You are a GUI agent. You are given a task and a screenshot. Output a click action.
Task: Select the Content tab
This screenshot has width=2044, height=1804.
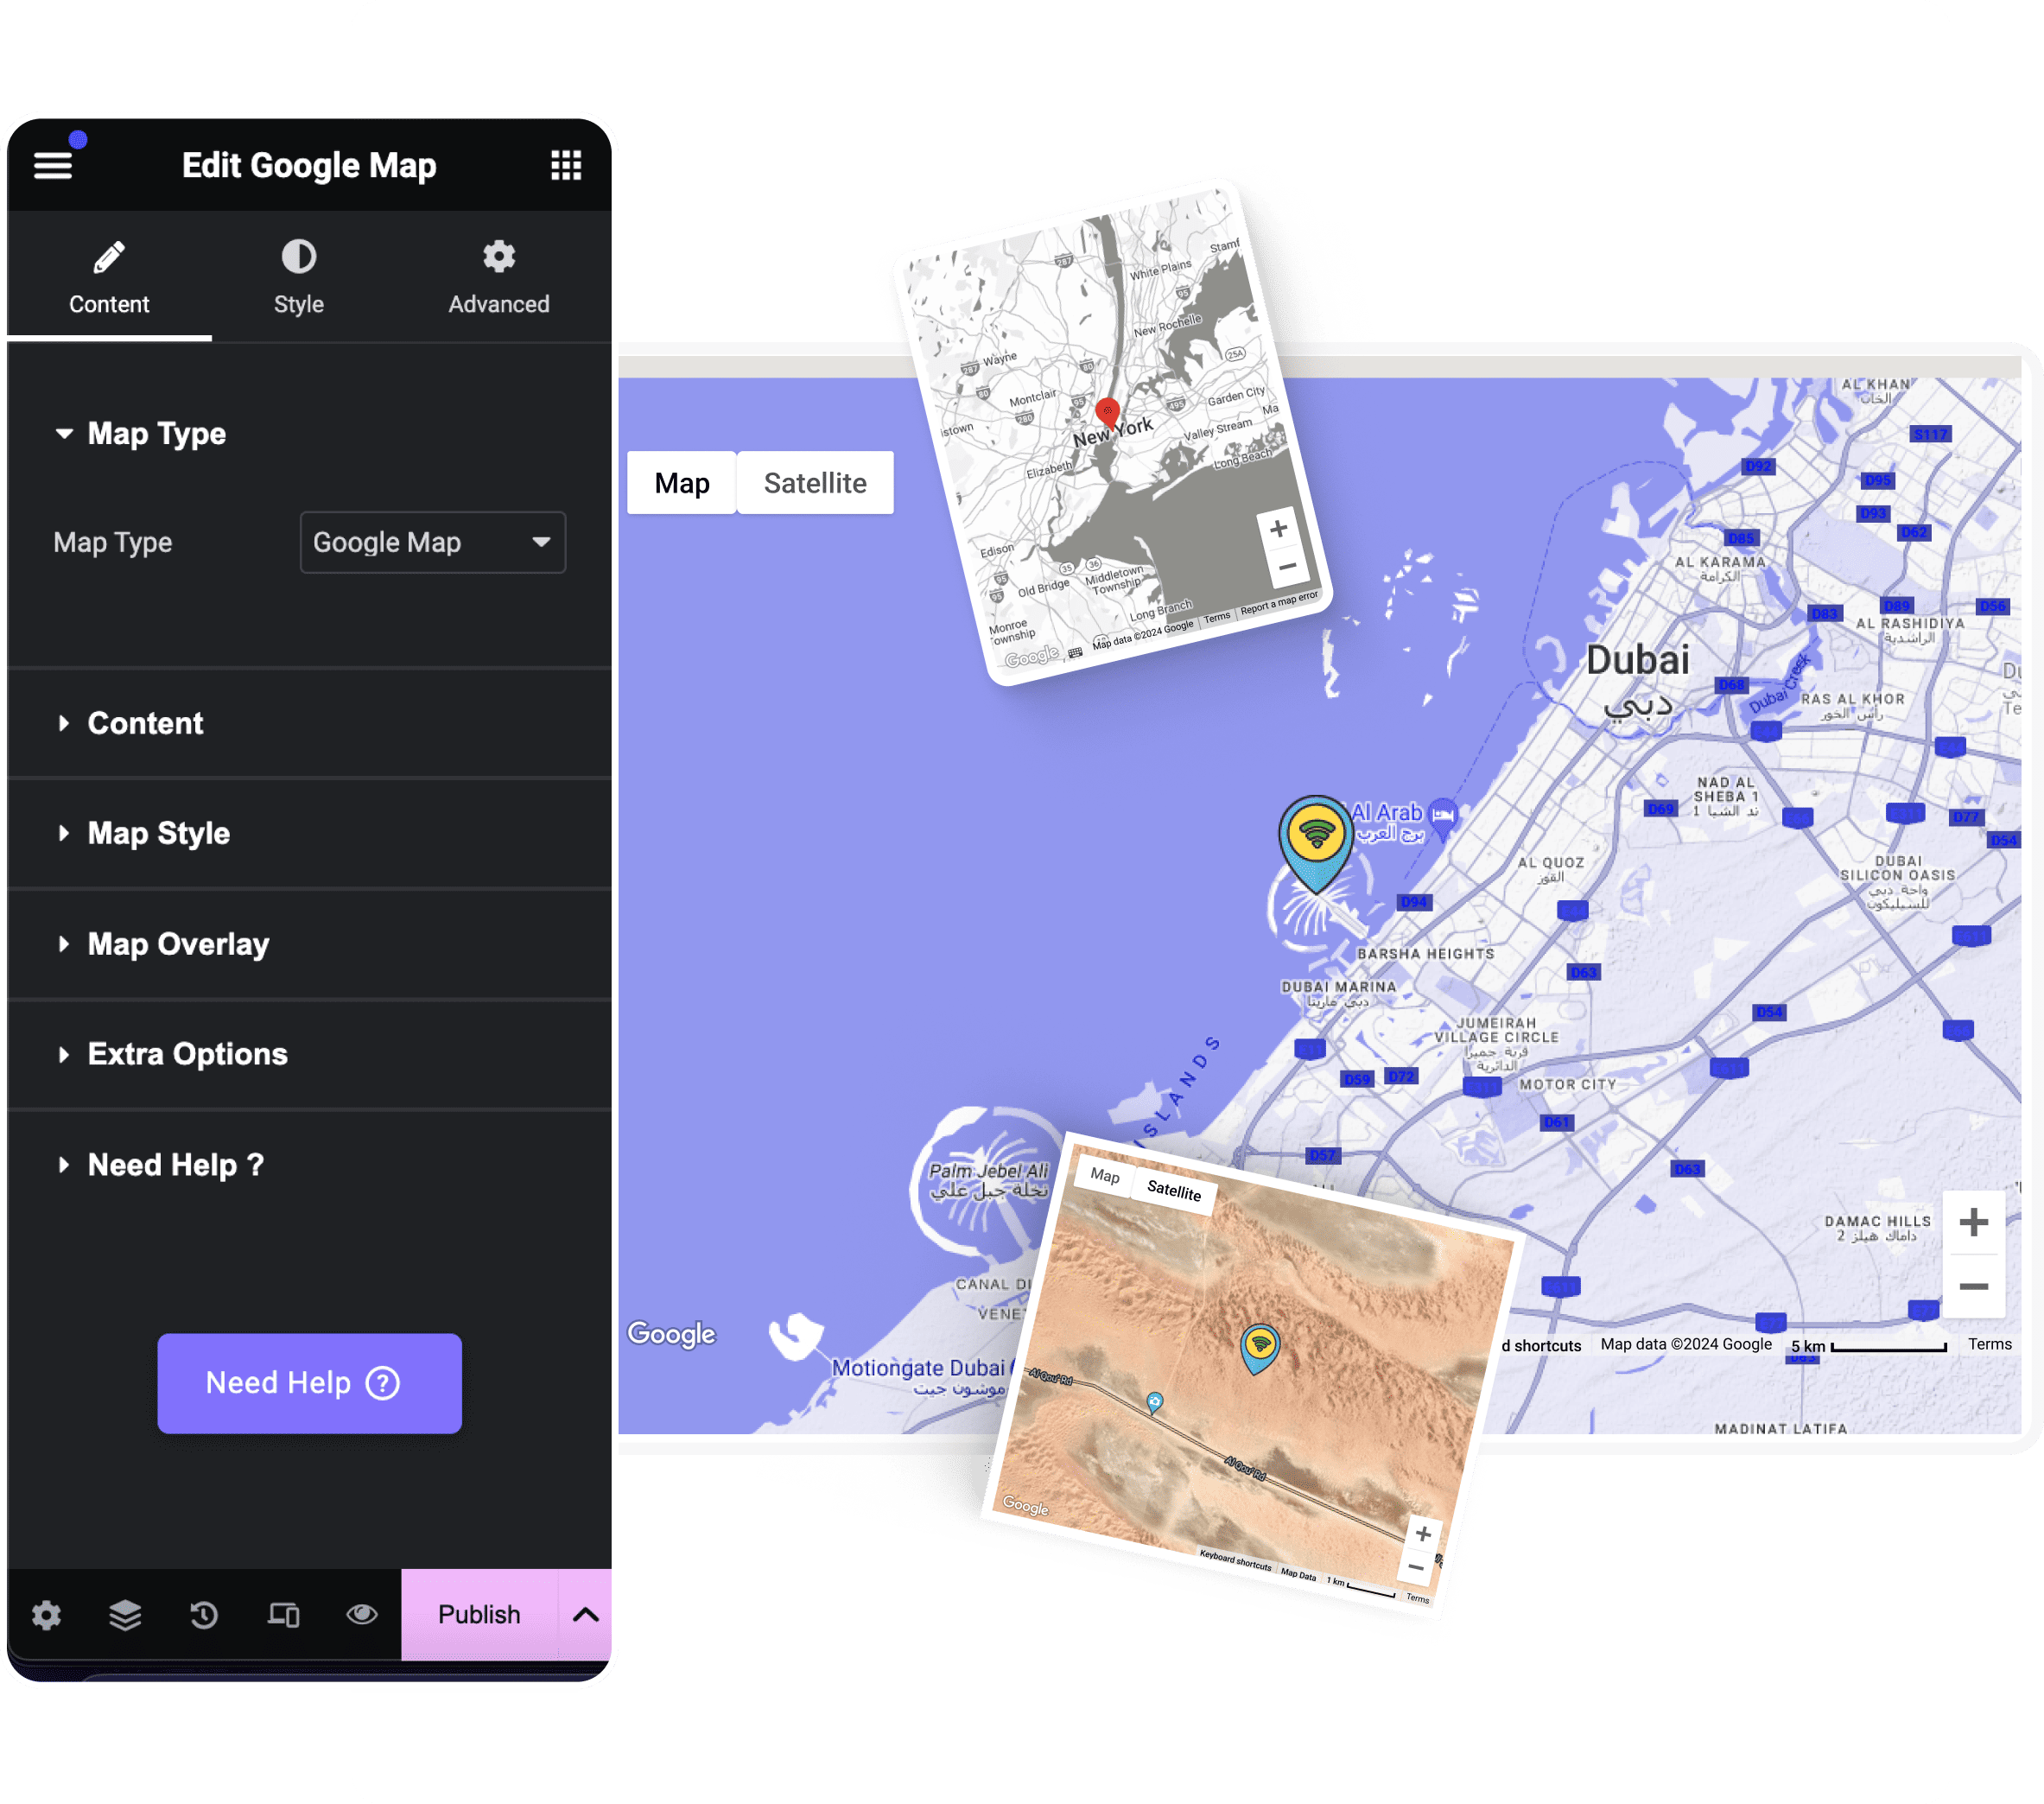pyautogui.click(x=110, y=278)
